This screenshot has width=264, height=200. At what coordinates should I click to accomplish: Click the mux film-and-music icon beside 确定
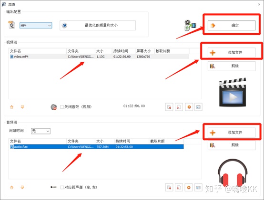[x=190, y=25]
